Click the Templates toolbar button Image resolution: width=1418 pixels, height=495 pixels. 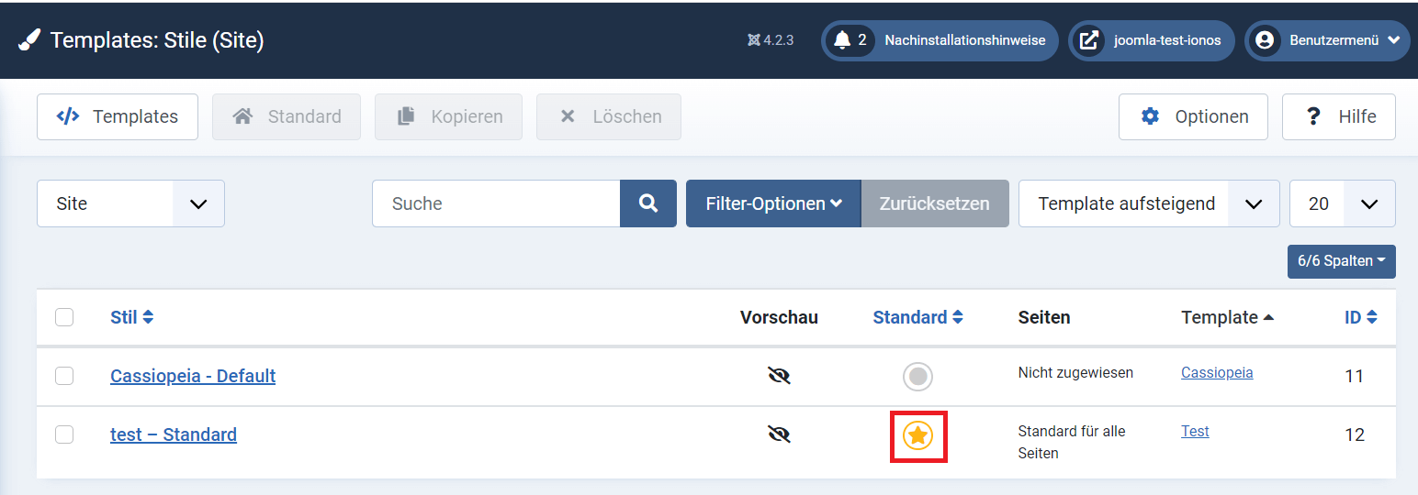point(118,116)
